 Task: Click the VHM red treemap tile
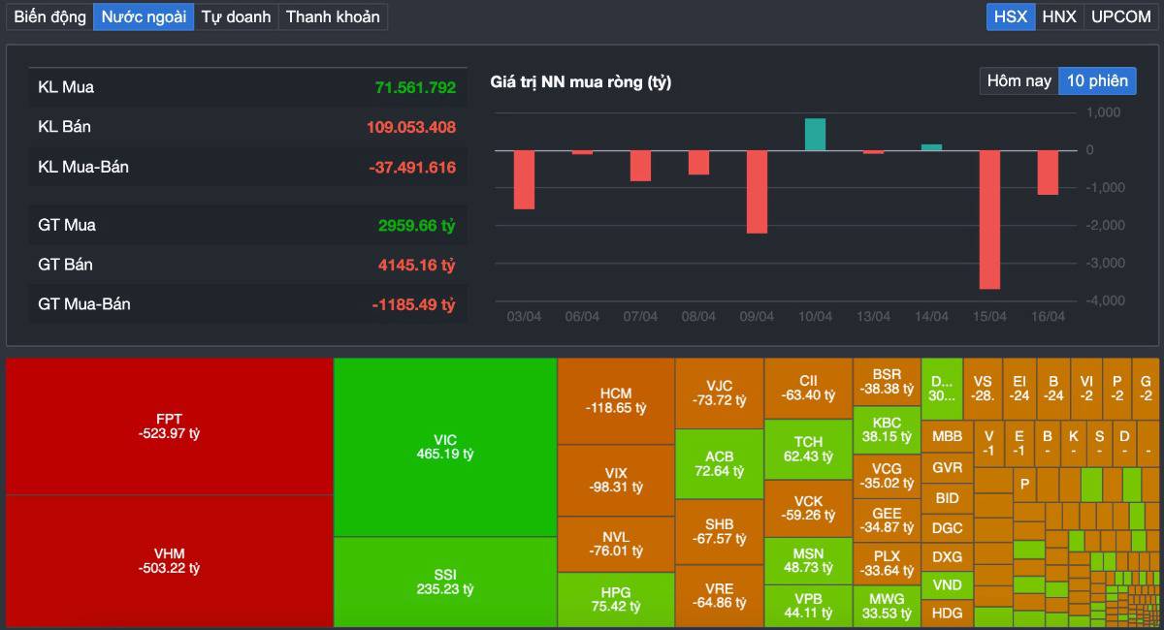(169, 560)
